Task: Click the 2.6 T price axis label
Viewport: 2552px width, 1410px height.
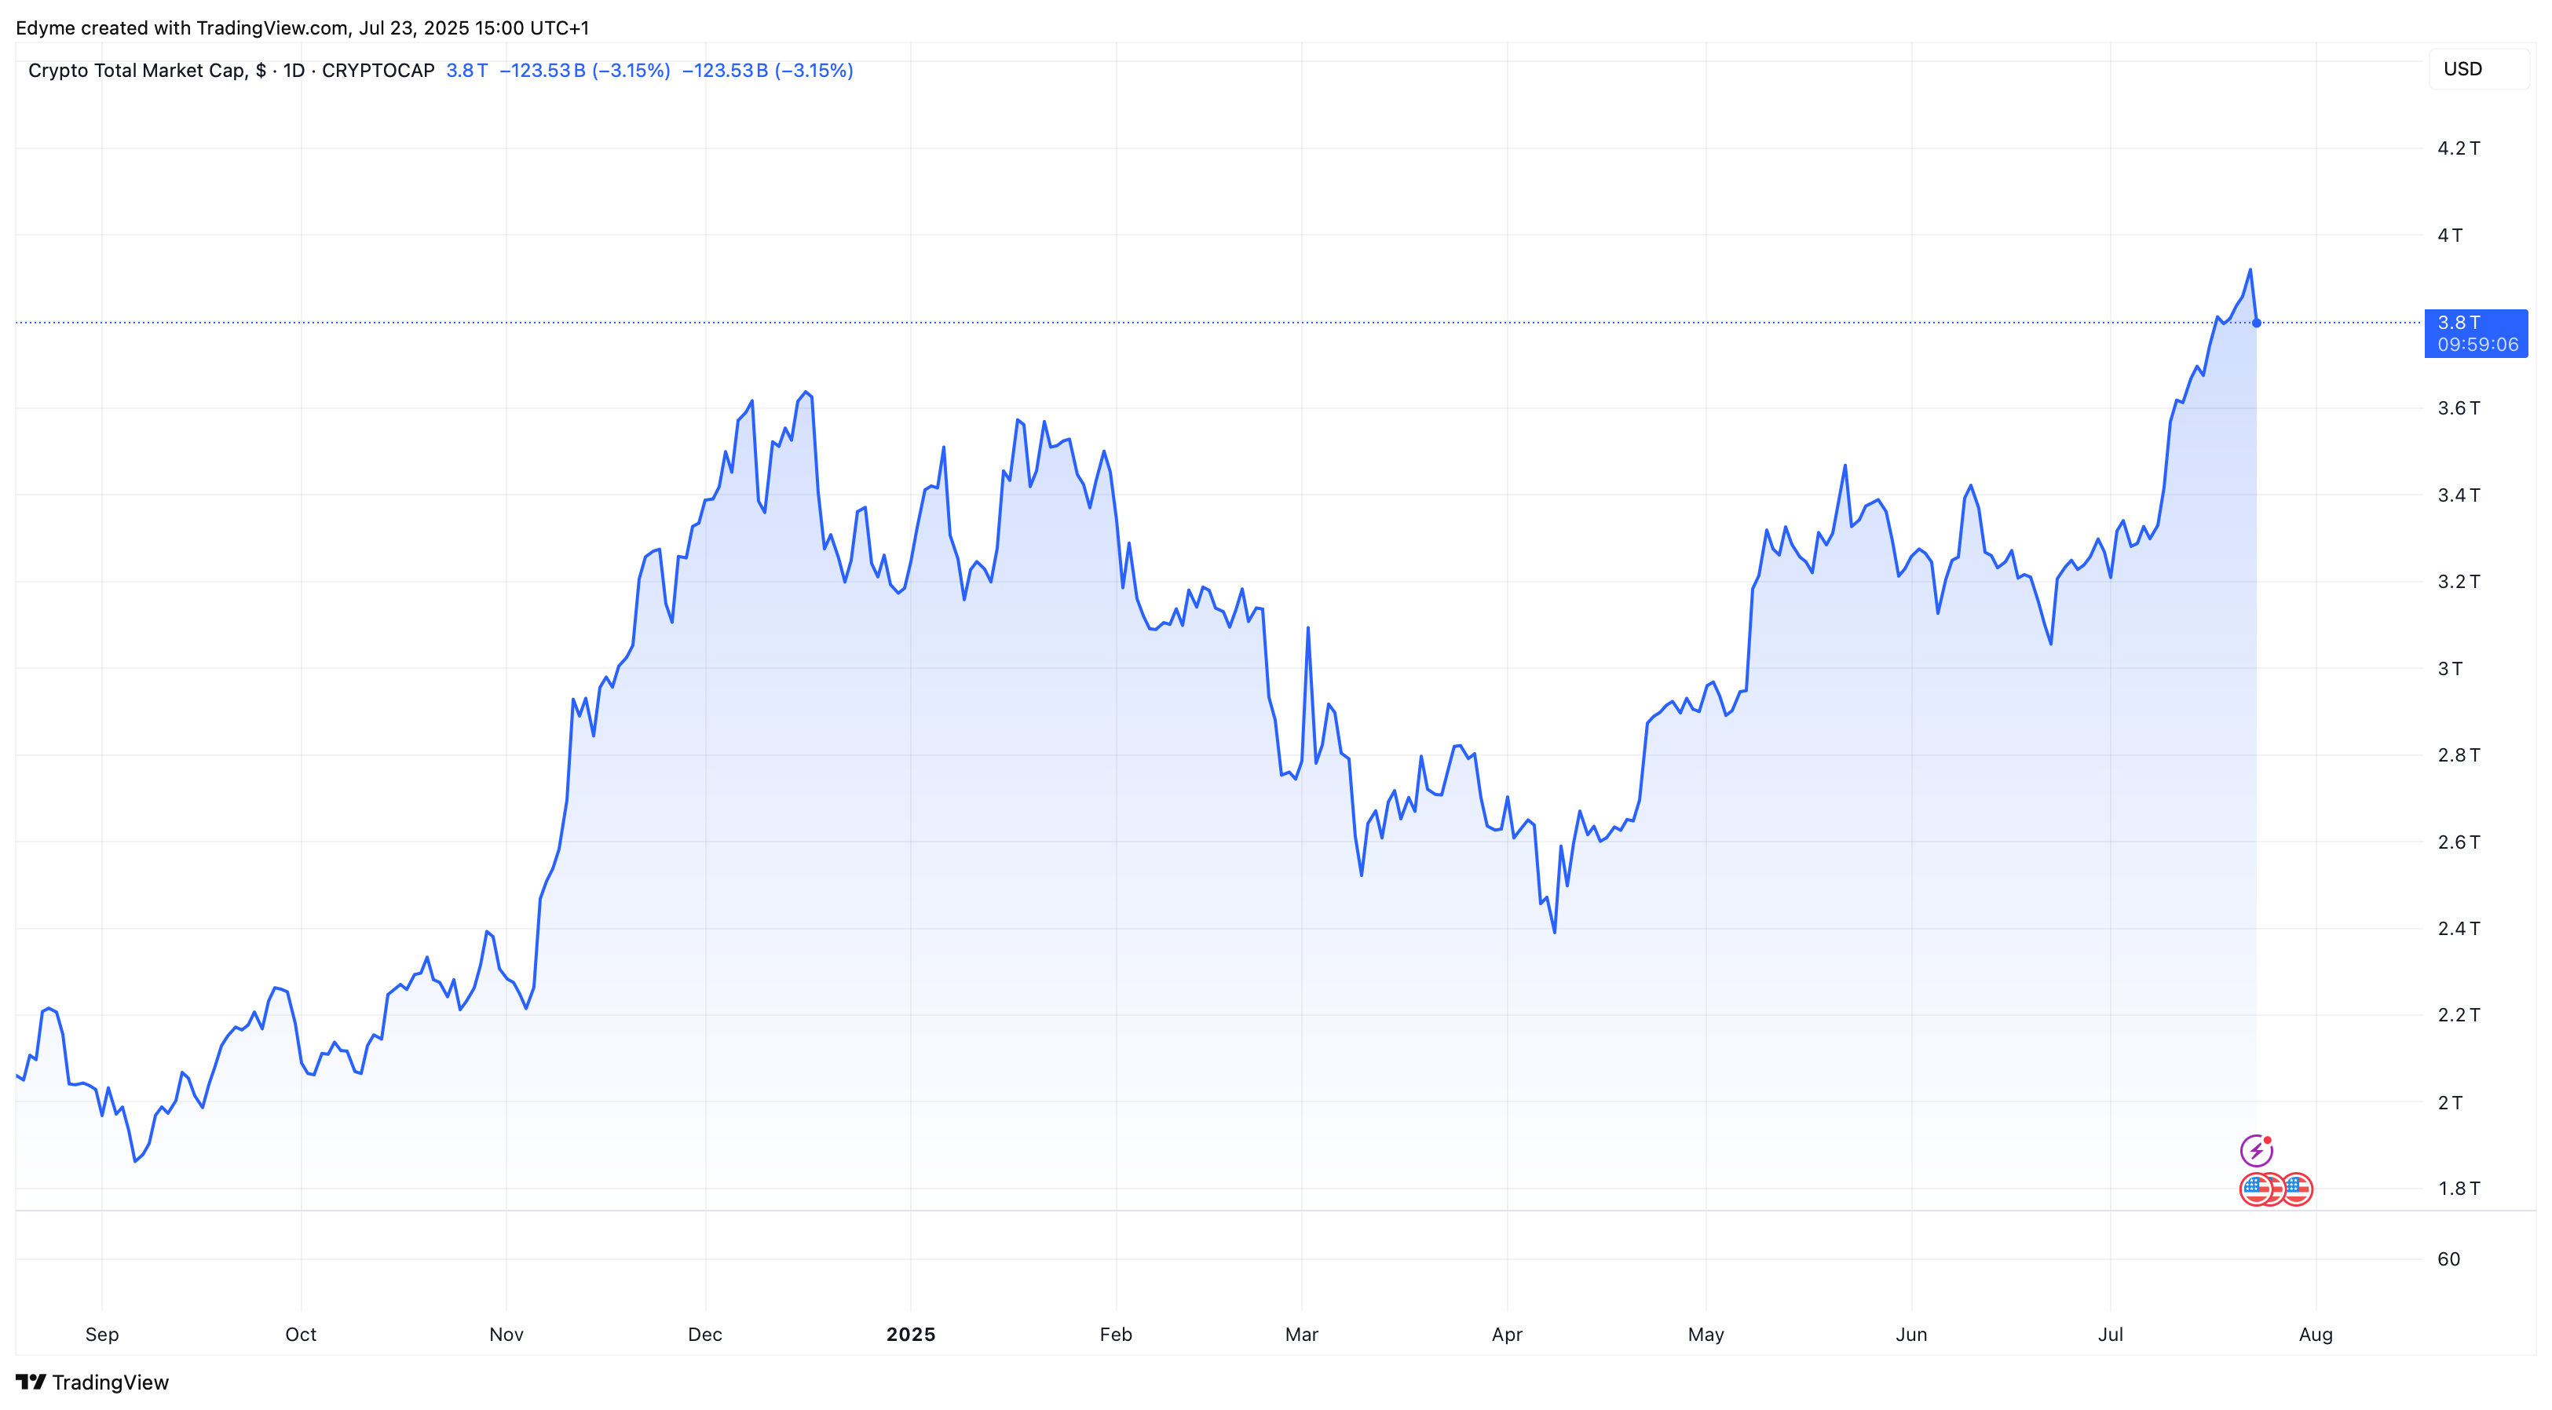Action: tap(2459, 842)
